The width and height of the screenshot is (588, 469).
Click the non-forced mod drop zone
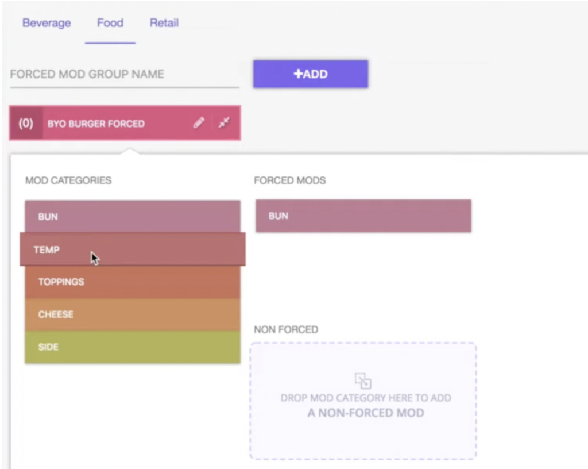click(x=363, y=401)
